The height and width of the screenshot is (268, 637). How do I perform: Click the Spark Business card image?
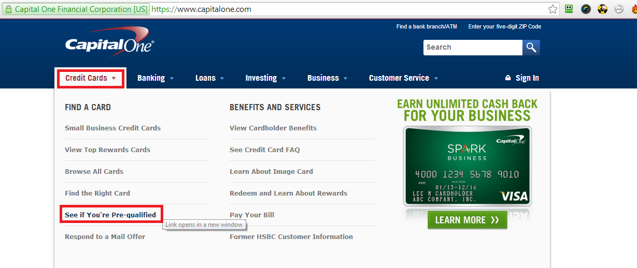(467, 167)
